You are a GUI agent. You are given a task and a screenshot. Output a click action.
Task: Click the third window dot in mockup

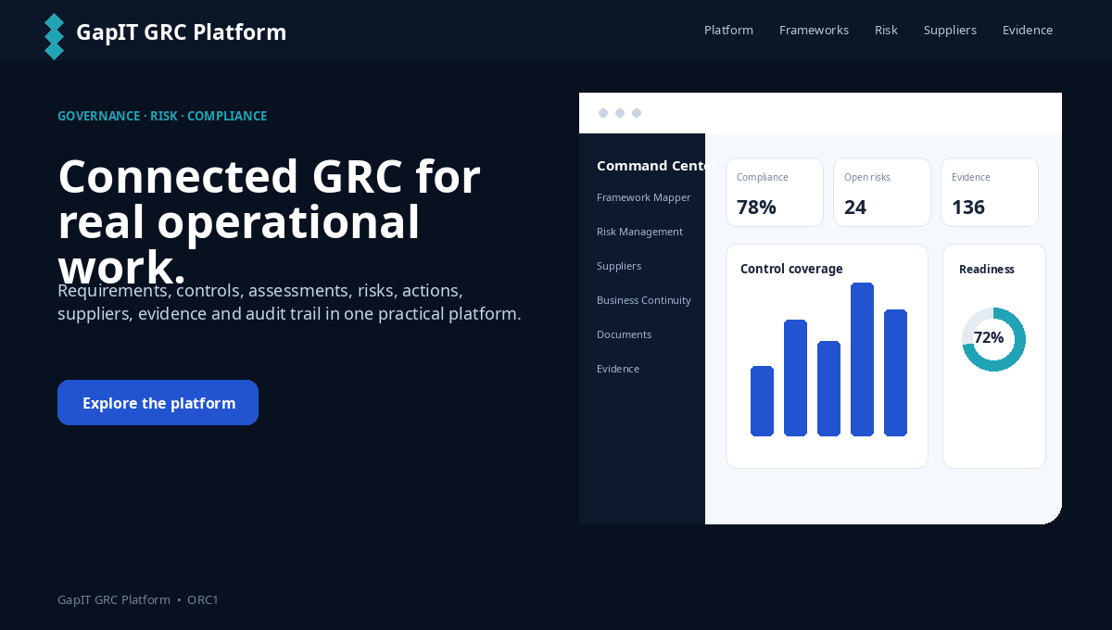(x=637, y=113)
